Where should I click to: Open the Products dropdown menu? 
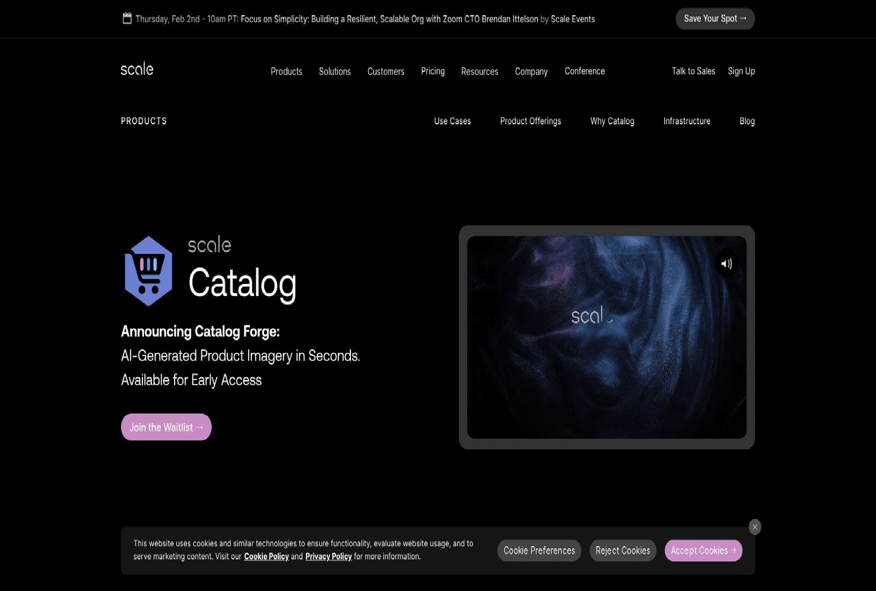click(x=286, y=71)
